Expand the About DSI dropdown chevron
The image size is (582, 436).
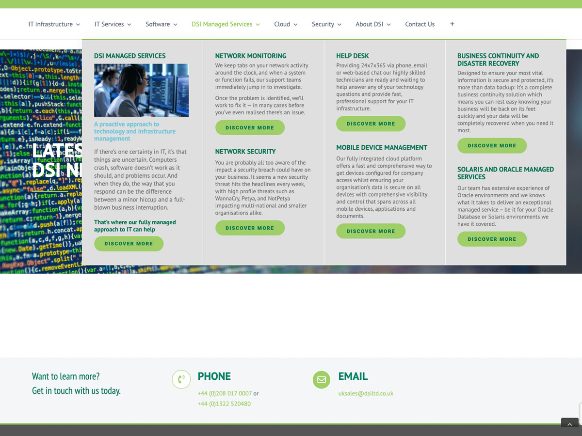coord(388,25)
